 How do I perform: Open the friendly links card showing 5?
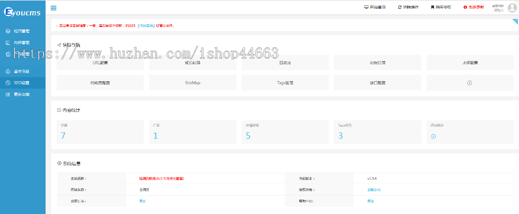285,132
